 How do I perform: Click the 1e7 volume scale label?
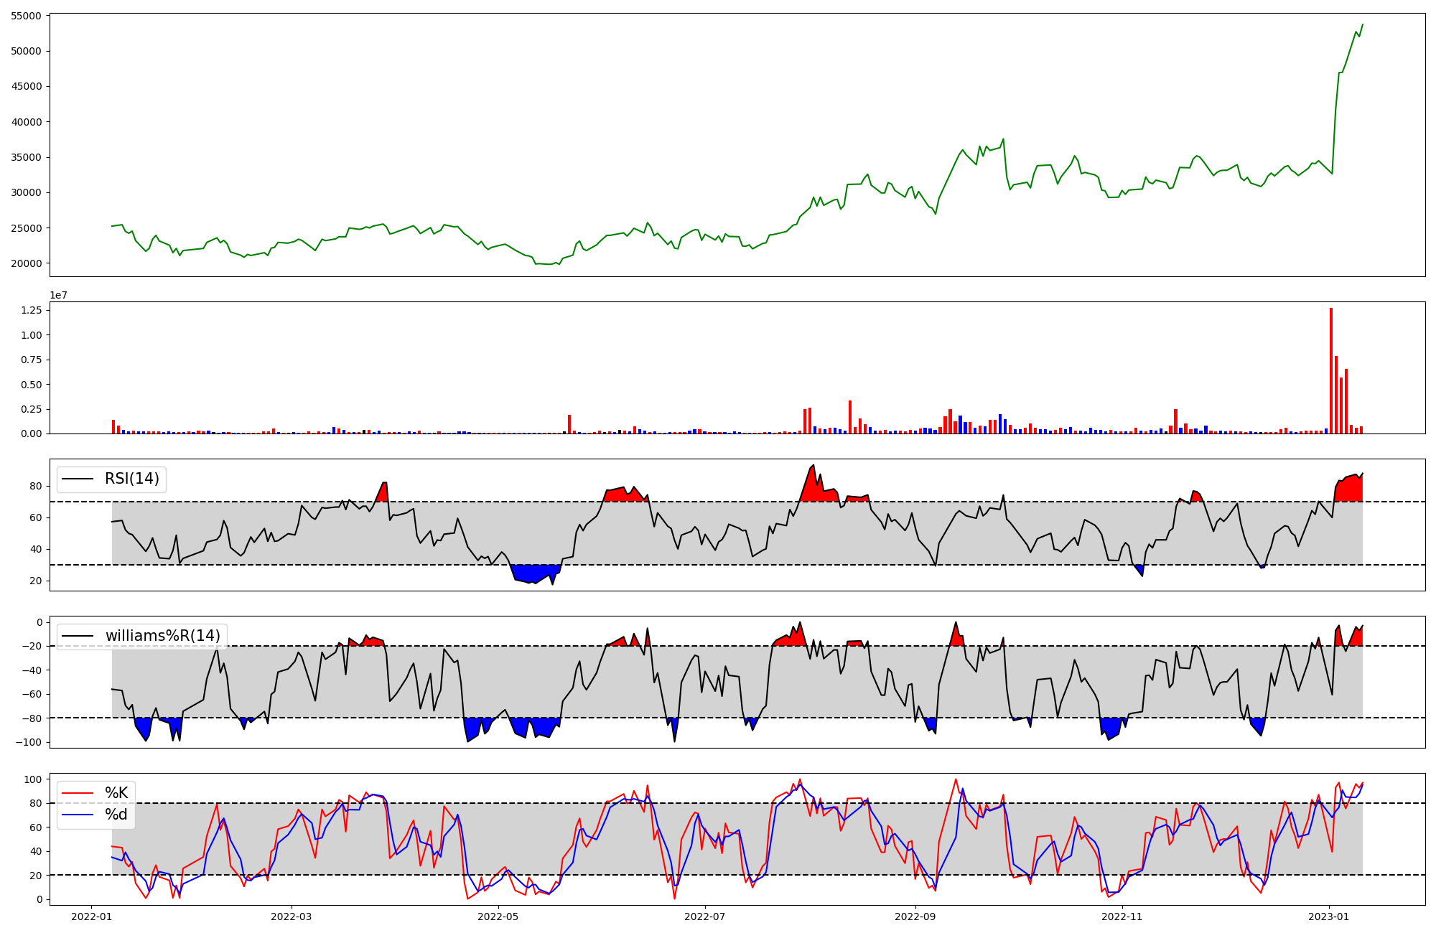[58, 295]
